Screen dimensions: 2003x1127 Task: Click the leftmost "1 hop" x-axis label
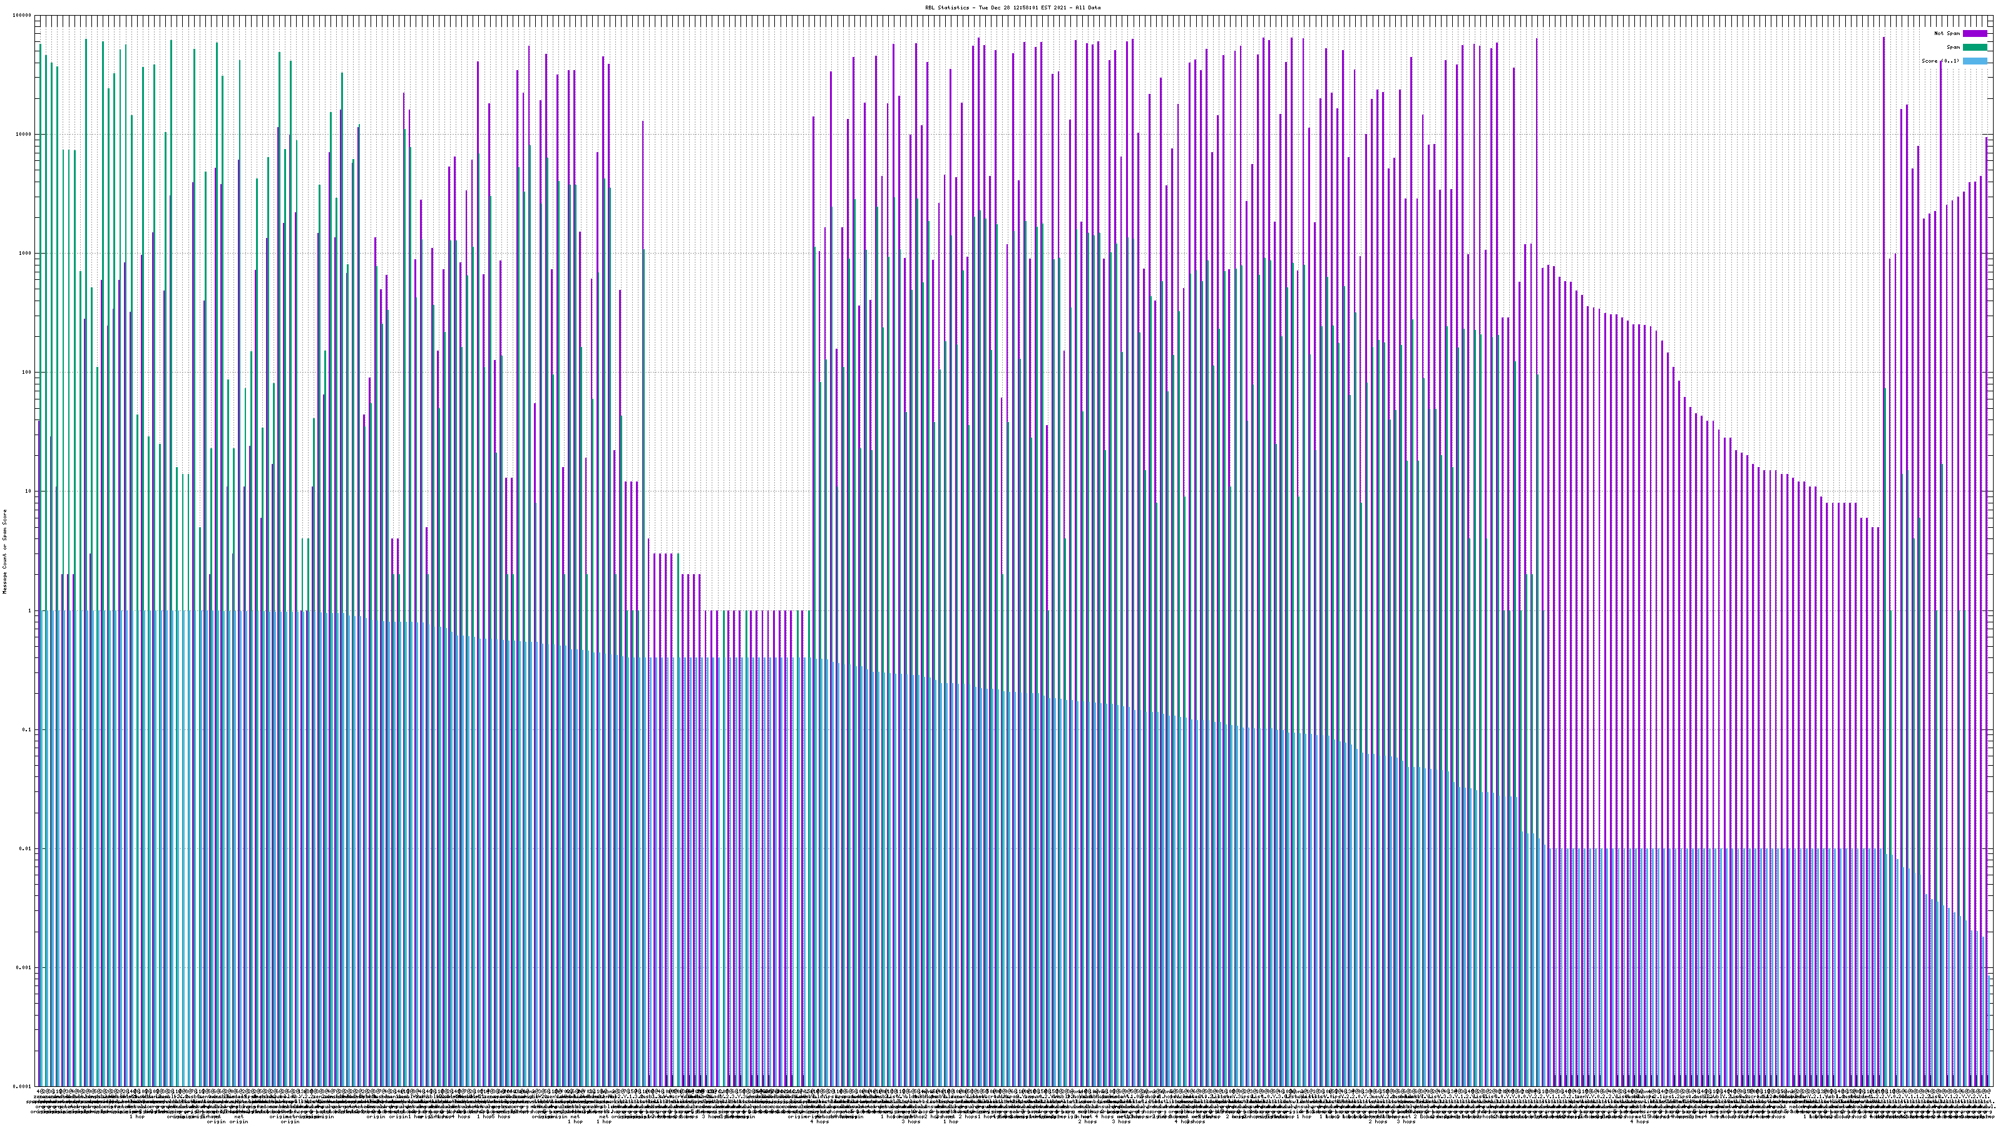(137, 1117)
